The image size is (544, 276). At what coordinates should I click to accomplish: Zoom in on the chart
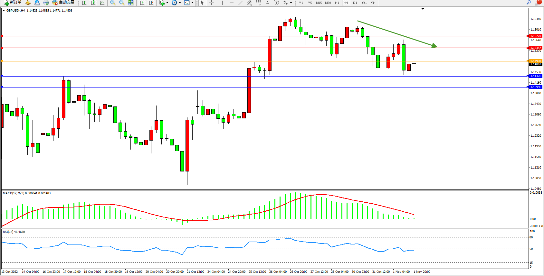tap(113, 3)
